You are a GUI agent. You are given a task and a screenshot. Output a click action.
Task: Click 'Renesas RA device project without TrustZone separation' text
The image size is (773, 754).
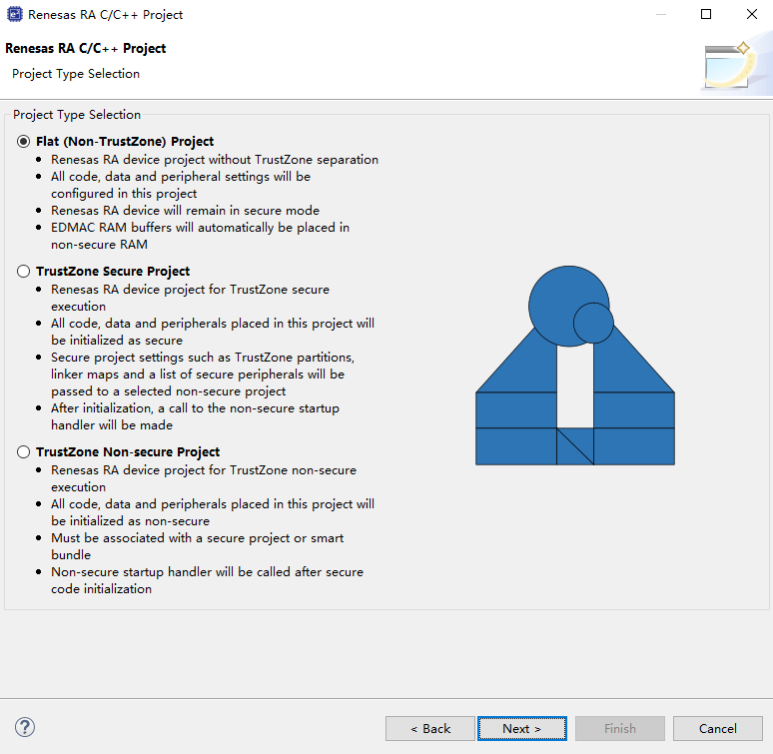(x=215, y=160)
